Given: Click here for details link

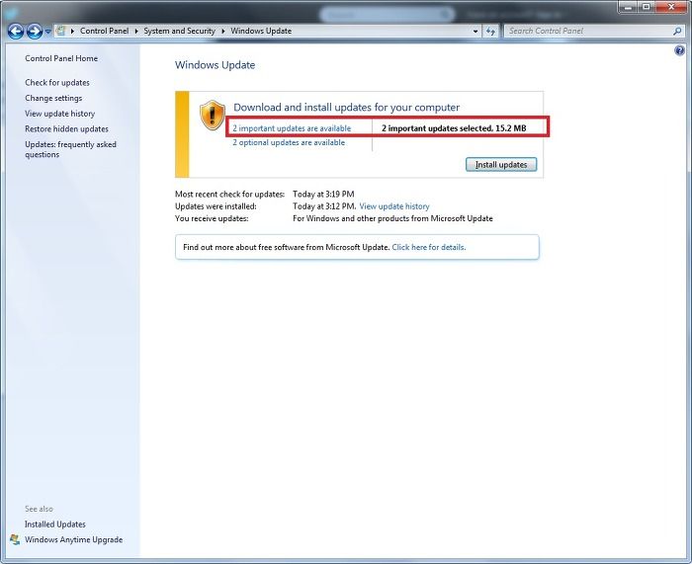Looking at the screenshot, I should (x=428, y=247).
